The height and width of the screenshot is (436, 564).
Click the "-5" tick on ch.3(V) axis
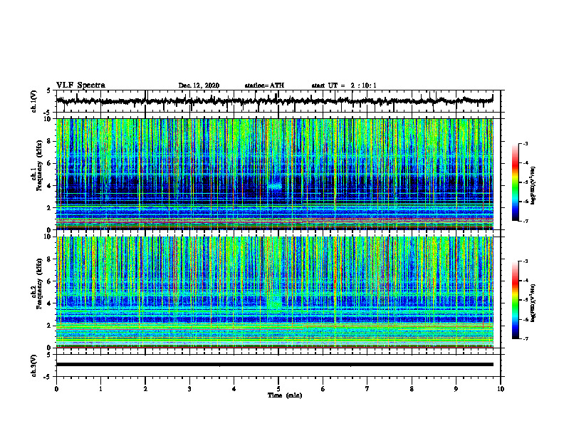[x=48, y=377]
